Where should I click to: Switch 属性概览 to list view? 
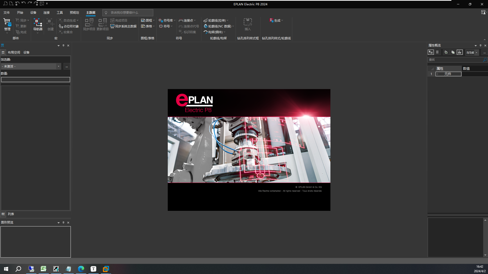[437, 52]
